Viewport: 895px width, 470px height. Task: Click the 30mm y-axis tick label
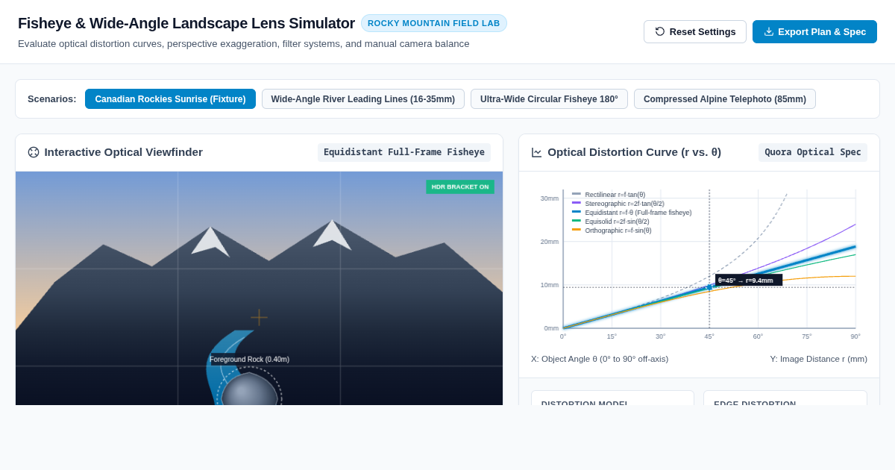click(550, 198)
